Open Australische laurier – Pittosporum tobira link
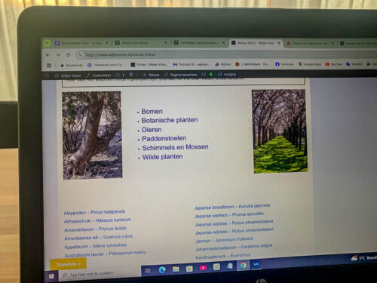The image size is (377, 283). [x=105, y=254]
